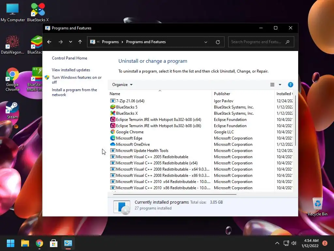Click the BlueStacks 5 program icon

pos(113,107)
